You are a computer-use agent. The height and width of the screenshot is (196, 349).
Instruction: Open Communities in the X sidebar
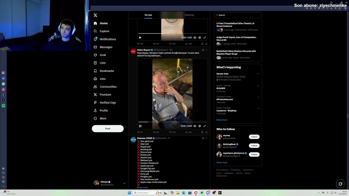coord(105,87)
